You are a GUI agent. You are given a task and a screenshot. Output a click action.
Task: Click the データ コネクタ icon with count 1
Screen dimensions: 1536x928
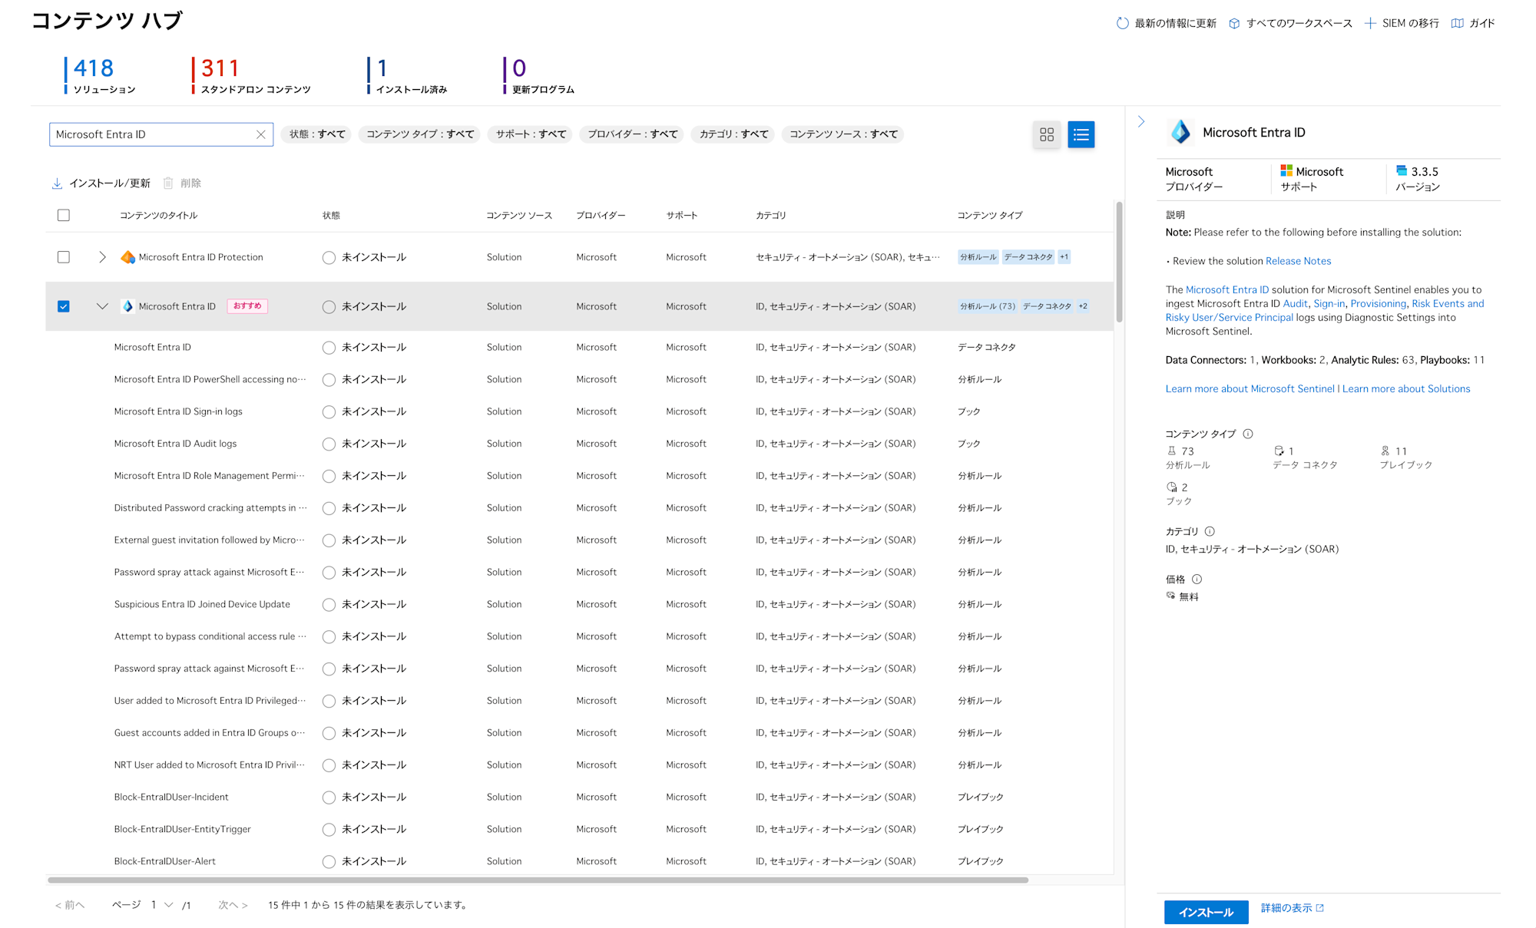click(x=1279, y=451)
